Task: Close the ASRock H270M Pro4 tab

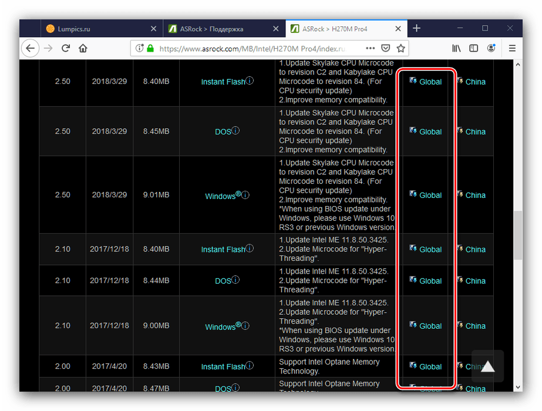Action: click(x=398, y=29)
